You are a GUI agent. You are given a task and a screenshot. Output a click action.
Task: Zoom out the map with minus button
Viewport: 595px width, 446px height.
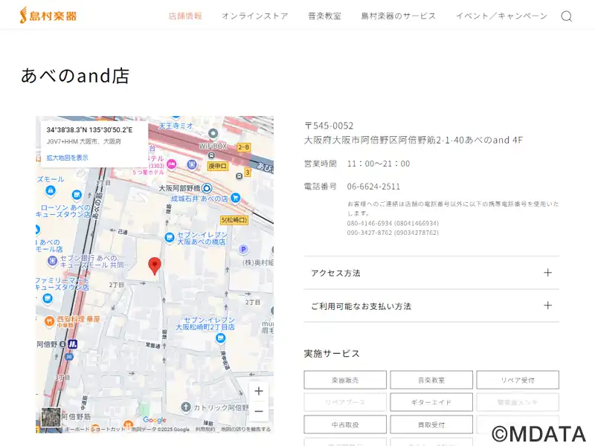pyautogui.click(x=259, y=411)
